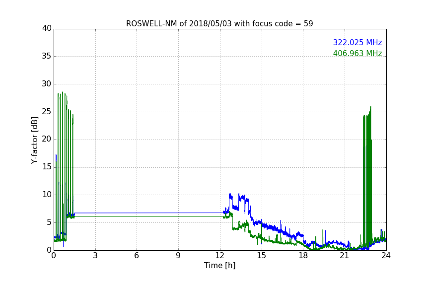Click the y-axis tick label '5'
The image size is (429, 286).
click(x=49, y=222)
